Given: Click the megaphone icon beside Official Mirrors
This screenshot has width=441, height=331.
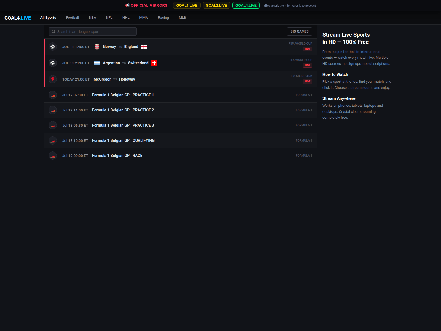Looking at the screenshot, I should point(127,5).
